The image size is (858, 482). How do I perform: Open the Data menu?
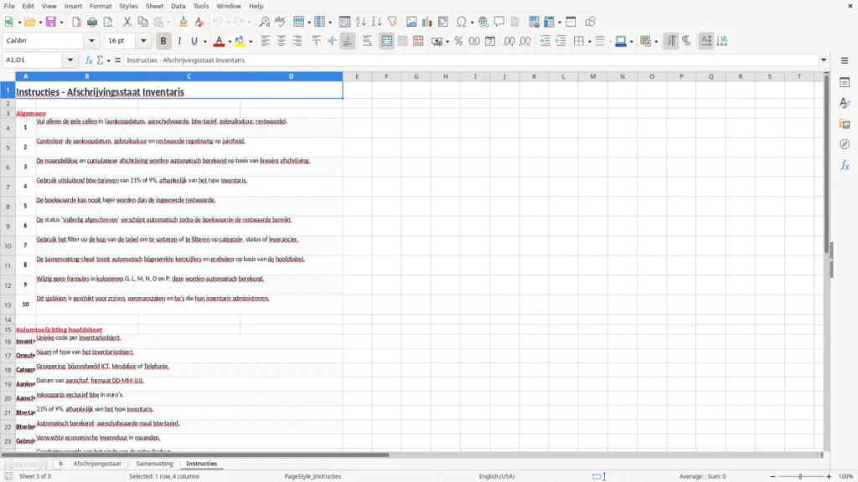click(x=178, y=6)
